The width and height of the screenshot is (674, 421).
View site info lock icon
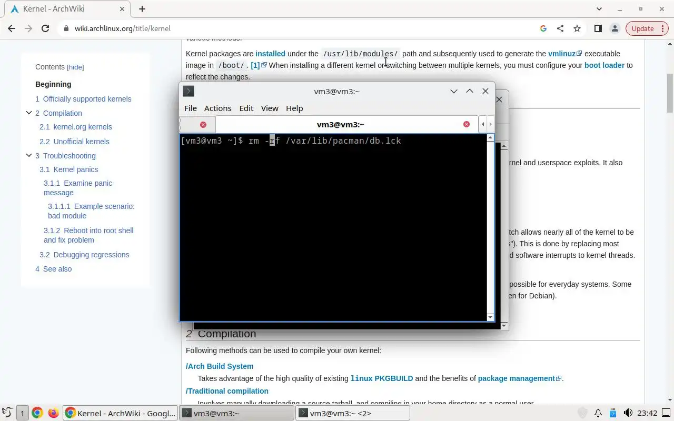click(66, 28)
